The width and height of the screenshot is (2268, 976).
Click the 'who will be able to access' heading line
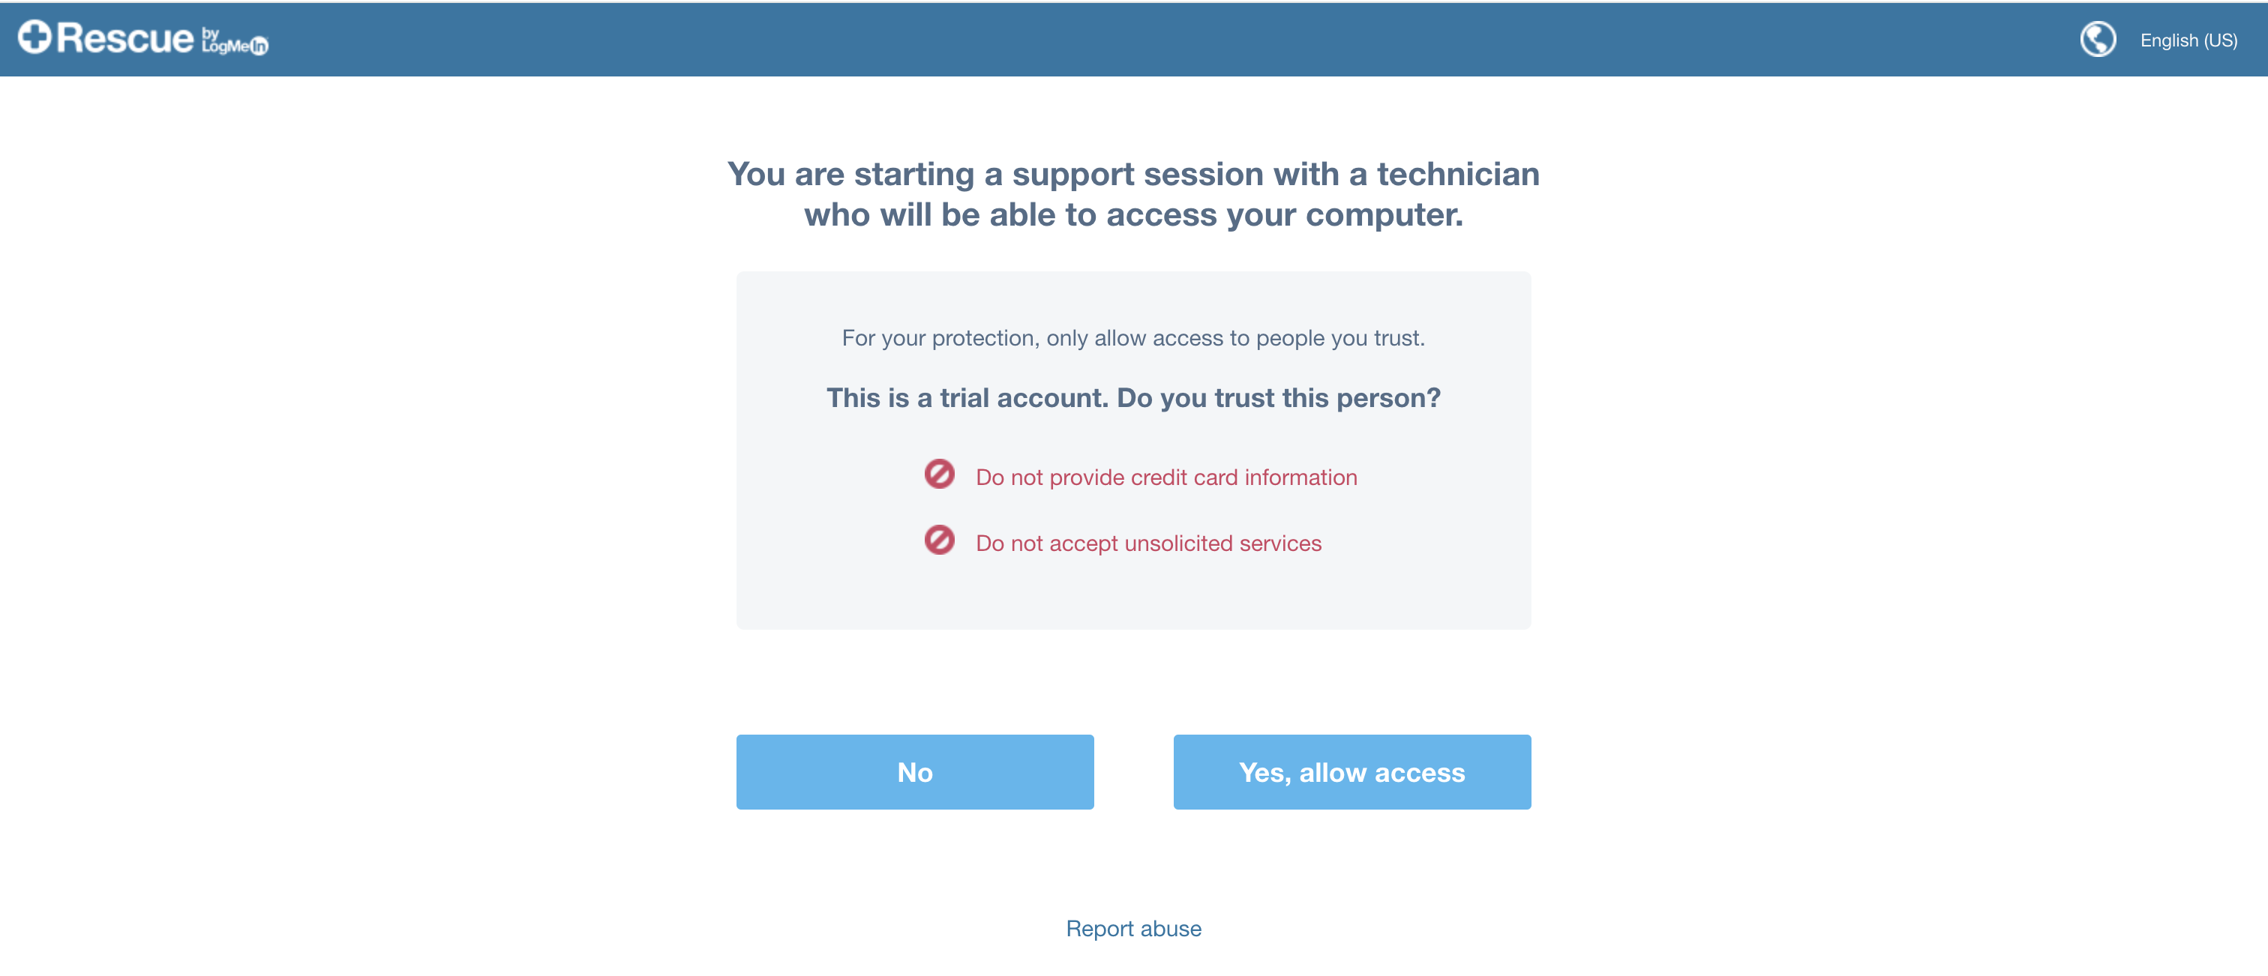(1133, 214)
